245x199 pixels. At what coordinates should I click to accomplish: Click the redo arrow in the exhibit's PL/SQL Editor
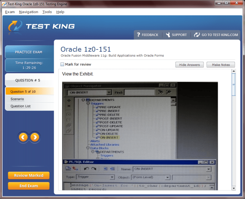click(94, 169)
